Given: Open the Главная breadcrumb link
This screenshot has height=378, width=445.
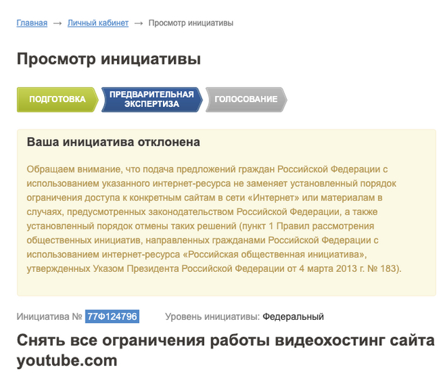Looking at the screenshot, I should point(31,23).
